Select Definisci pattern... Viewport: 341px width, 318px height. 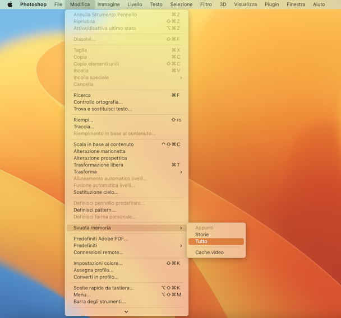127,210
